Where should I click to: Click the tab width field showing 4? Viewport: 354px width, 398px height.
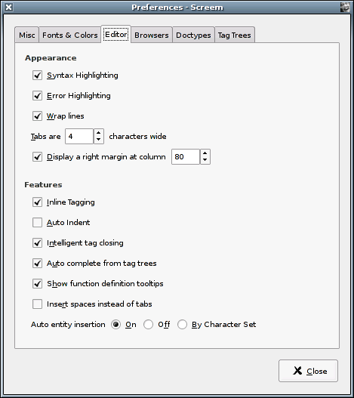[79, 136]
